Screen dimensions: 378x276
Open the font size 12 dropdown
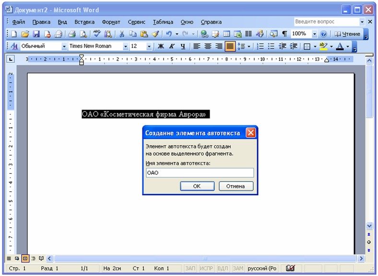click(x=149, y=46)
